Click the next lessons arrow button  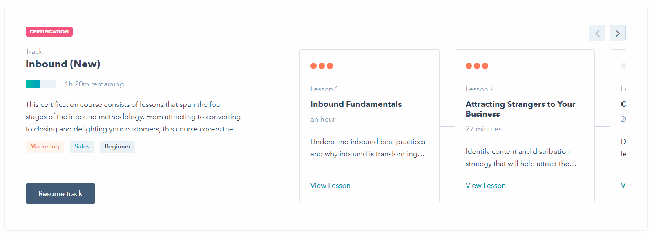tap(617, 33)
